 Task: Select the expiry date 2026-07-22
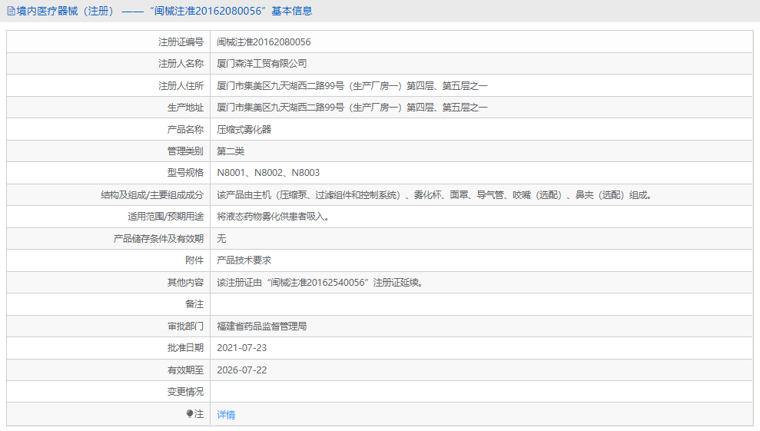pos(241,370)
